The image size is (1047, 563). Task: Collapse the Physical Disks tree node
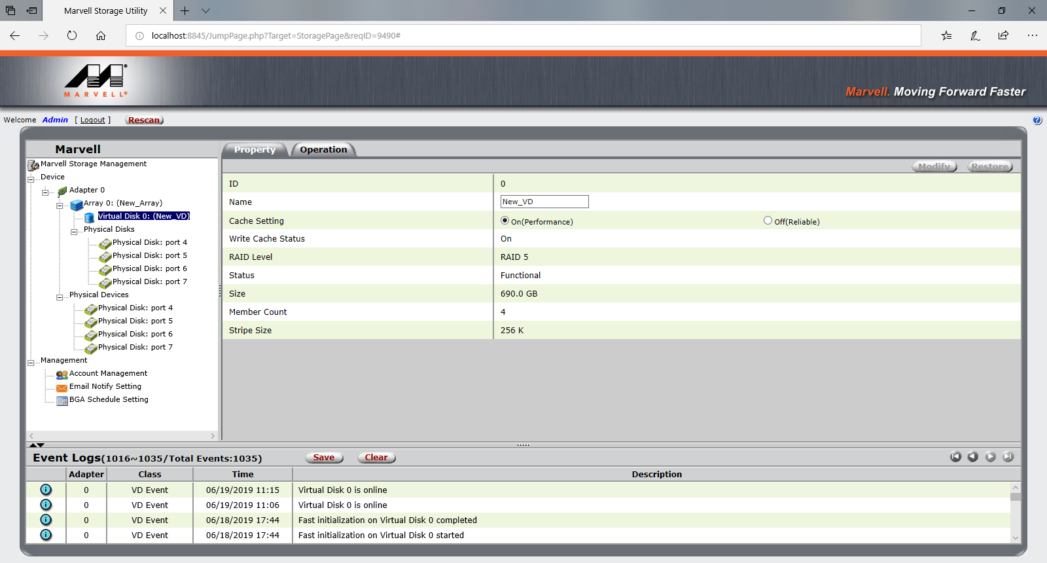74,232
